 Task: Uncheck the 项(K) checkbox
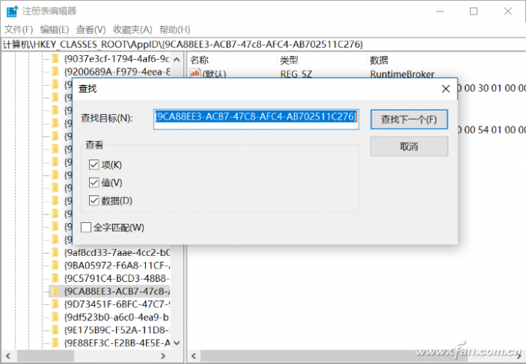pos(94,164)
